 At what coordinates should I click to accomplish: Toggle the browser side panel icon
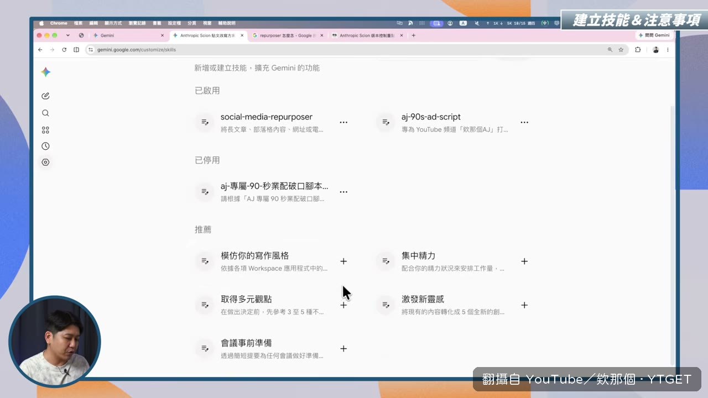[76, 50]
